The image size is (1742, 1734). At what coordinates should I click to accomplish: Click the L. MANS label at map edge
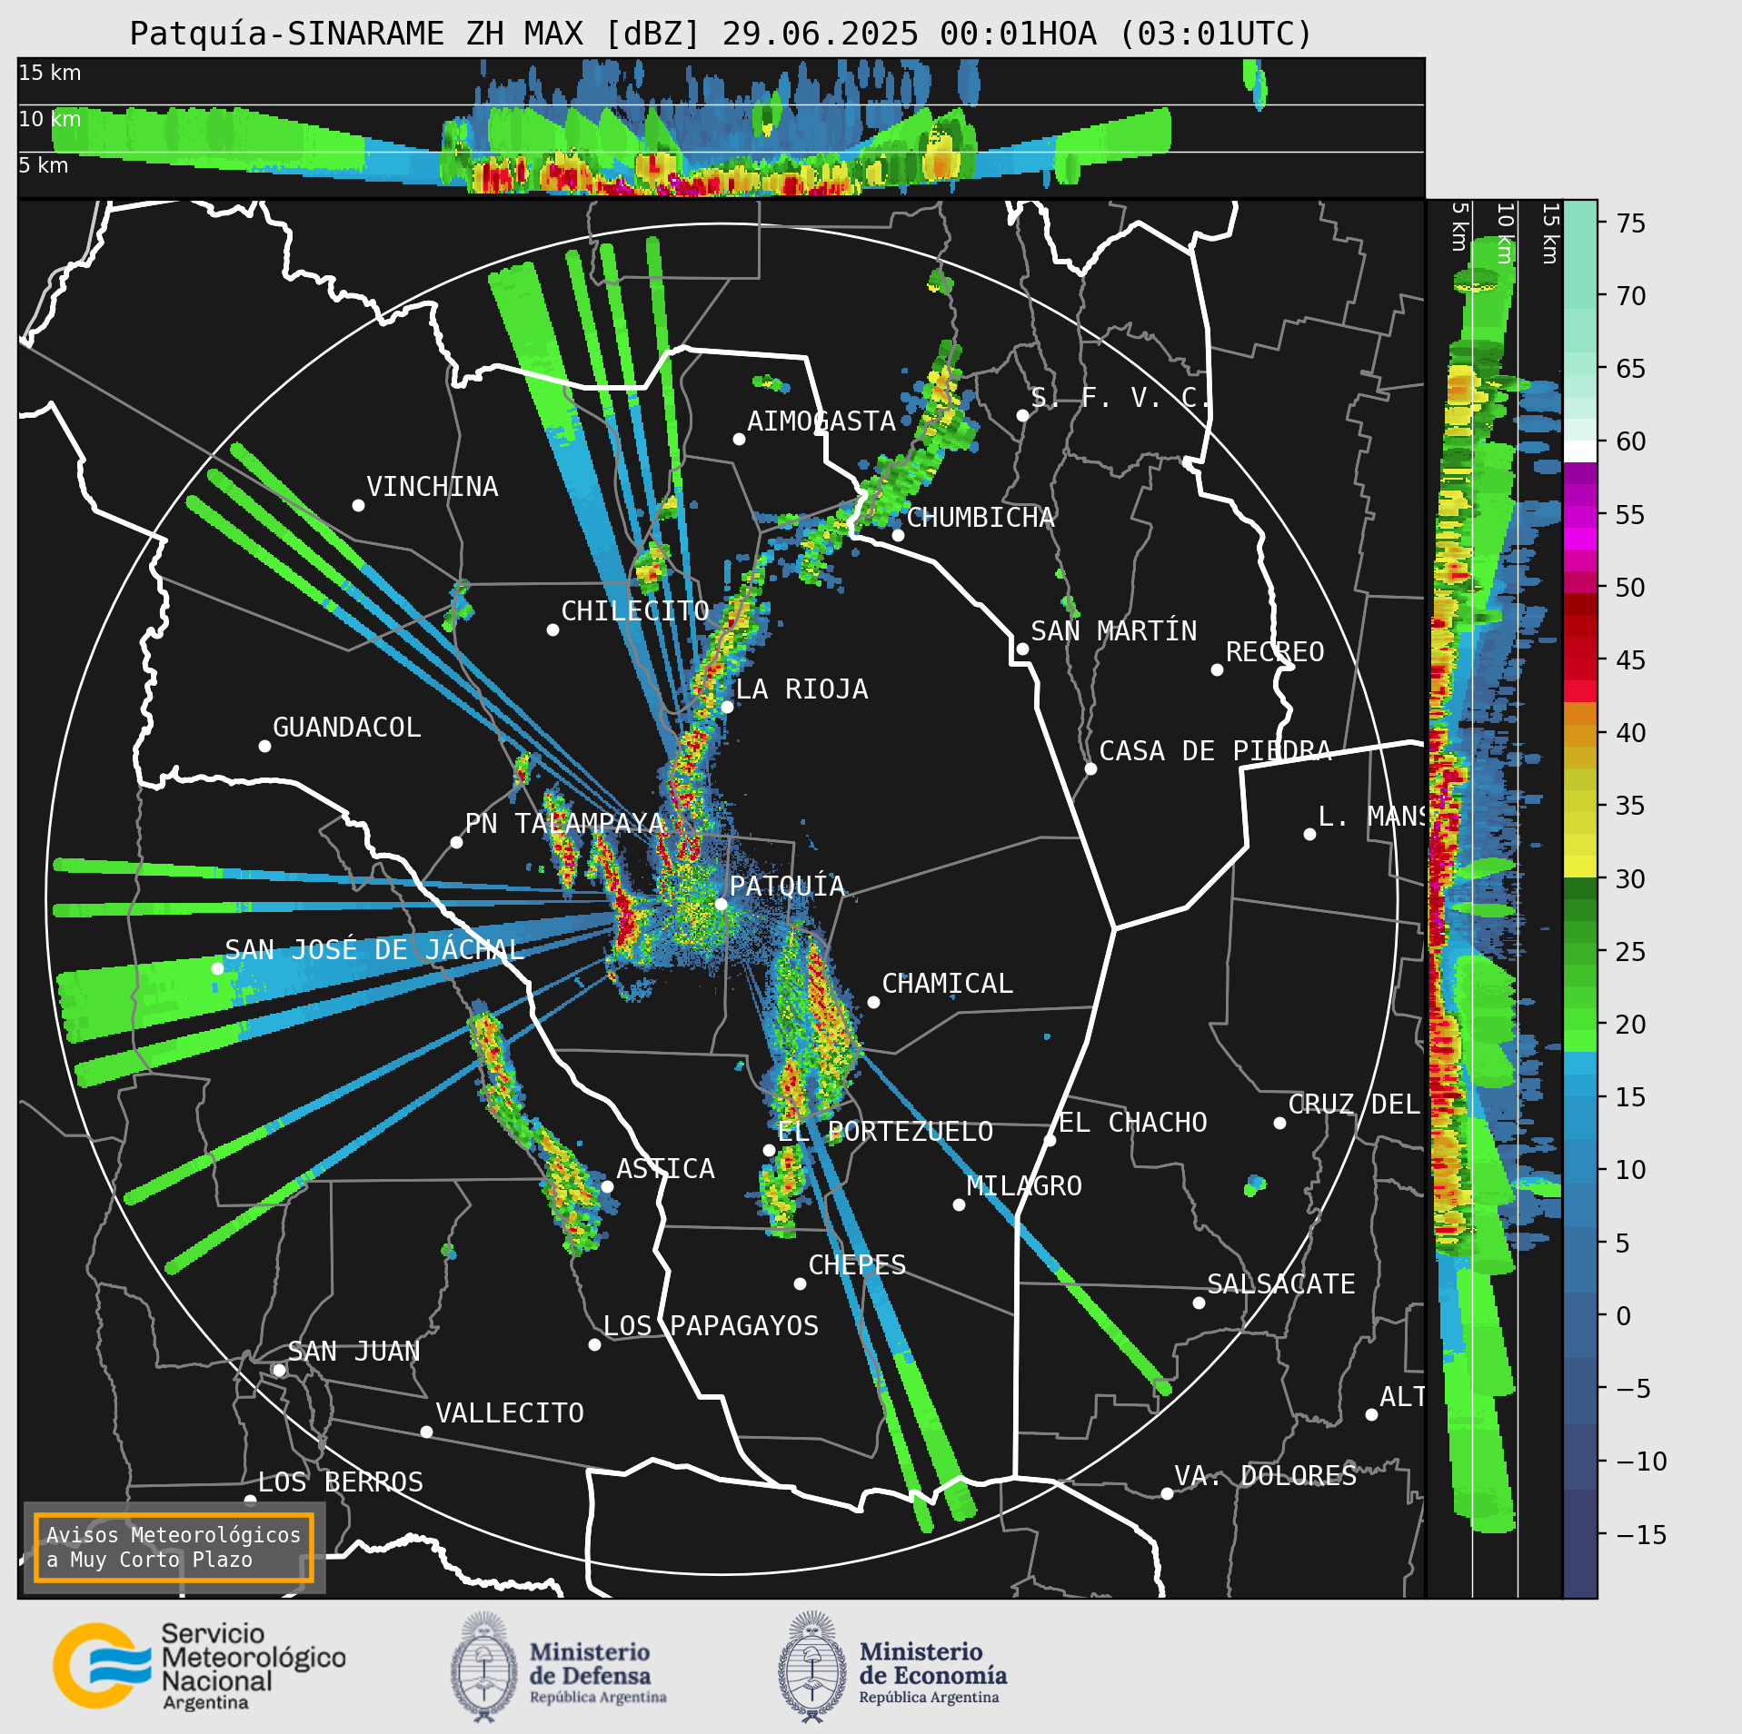(x=1370, y=817)
